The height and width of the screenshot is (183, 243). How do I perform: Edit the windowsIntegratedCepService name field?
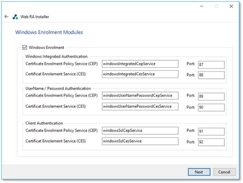point(140,64)
